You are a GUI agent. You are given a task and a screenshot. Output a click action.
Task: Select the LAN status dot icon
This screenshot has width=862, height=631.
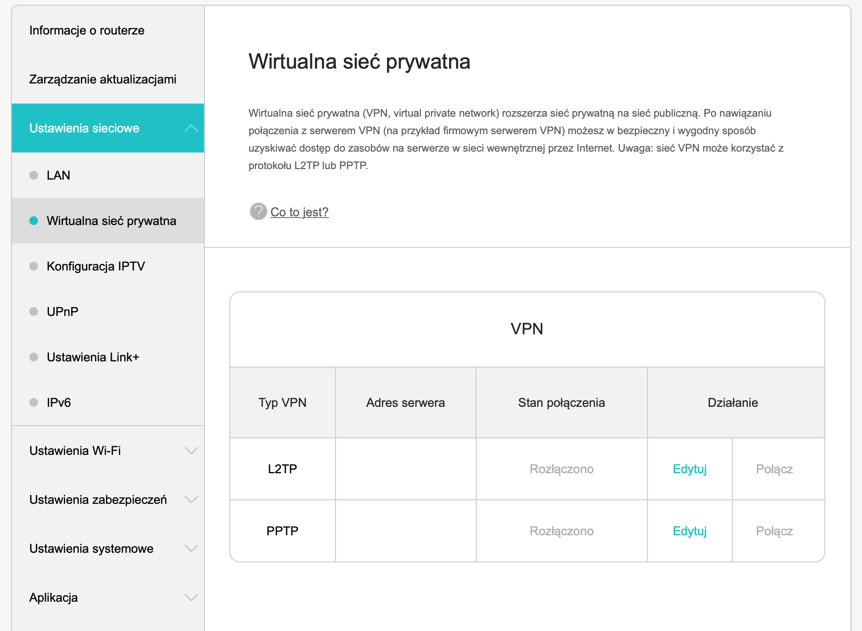coord(34,175)
